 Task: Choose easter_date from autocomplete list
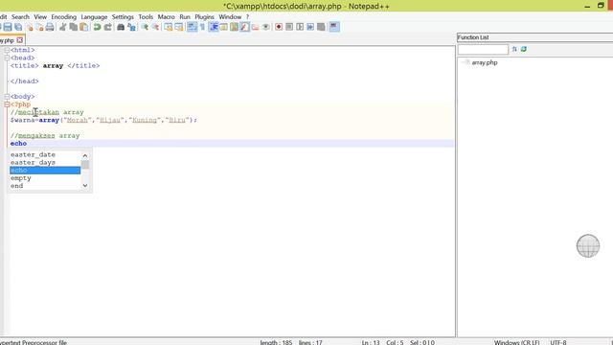pos(45,155)
